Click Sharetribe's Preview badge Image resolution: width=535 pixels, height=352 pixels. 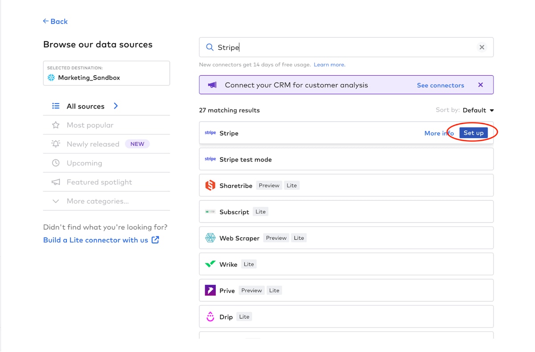[x=269, y=186]
